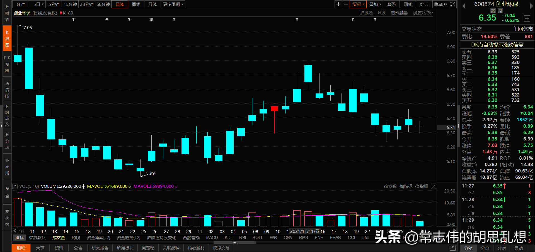
Task: Click the double-left chevron to scroll chart
Action: (14, 230)
